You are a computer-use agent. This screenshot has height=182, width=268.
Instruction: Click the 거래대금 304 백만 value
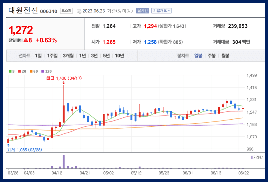(241, 42)
